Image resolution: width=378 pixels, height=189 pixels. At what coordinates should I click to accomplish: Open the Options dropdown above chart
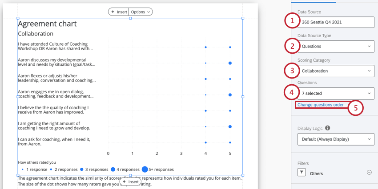pyautogui.click(x=141, y=12)
